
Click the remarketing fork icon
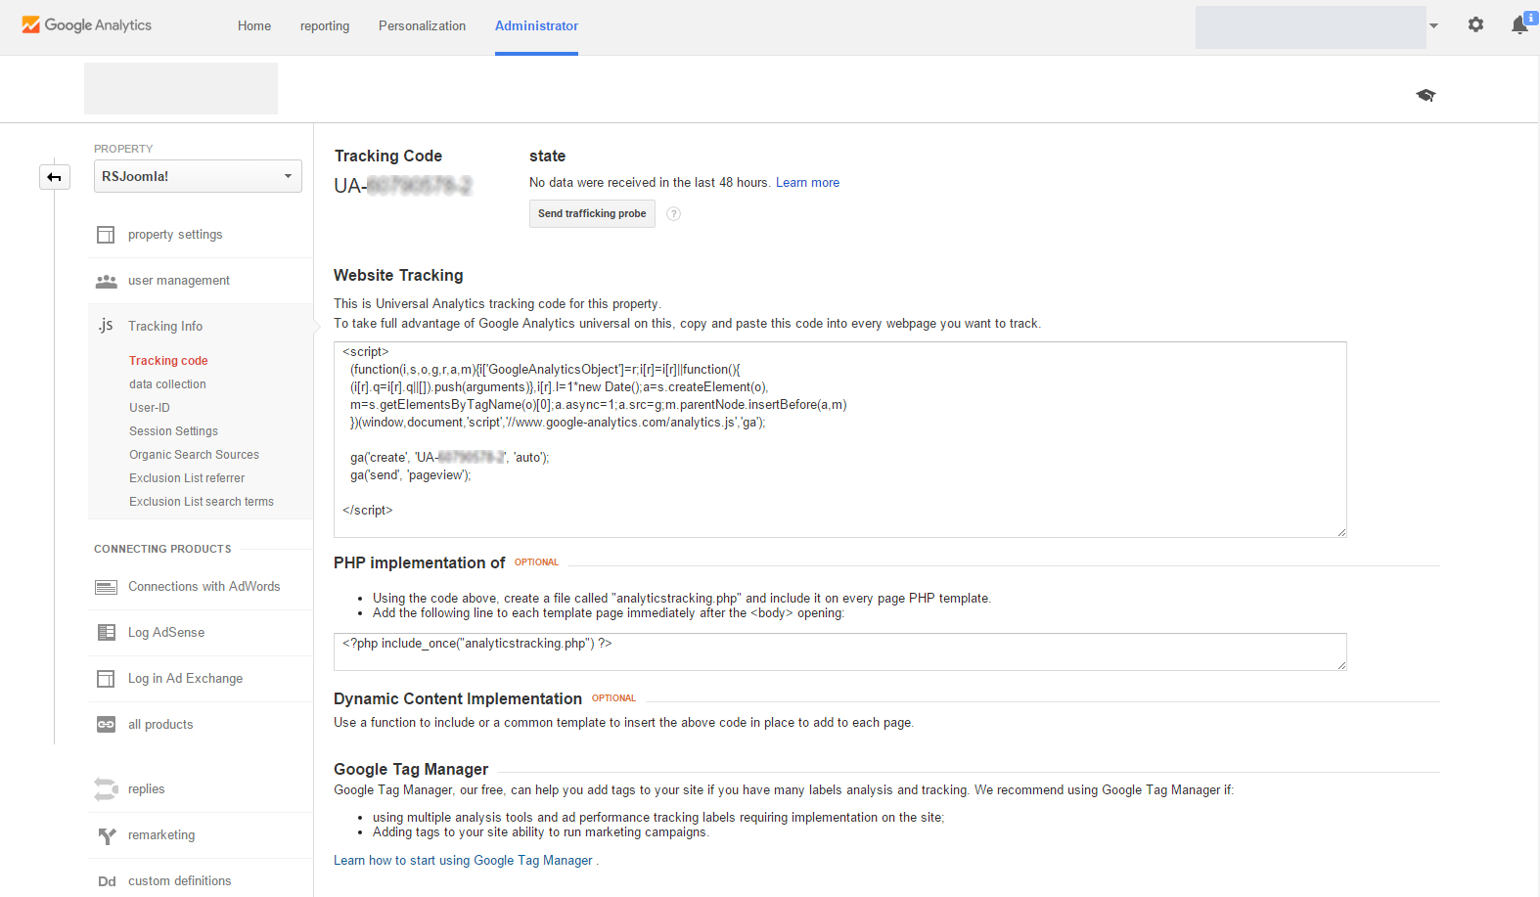tap(107, 835)
